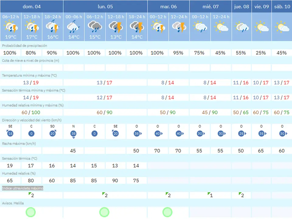Click the dom. 04 18–24 h storm icon
Image resolution: width=292 pixels, height=219 pixels.
(53, 27)
